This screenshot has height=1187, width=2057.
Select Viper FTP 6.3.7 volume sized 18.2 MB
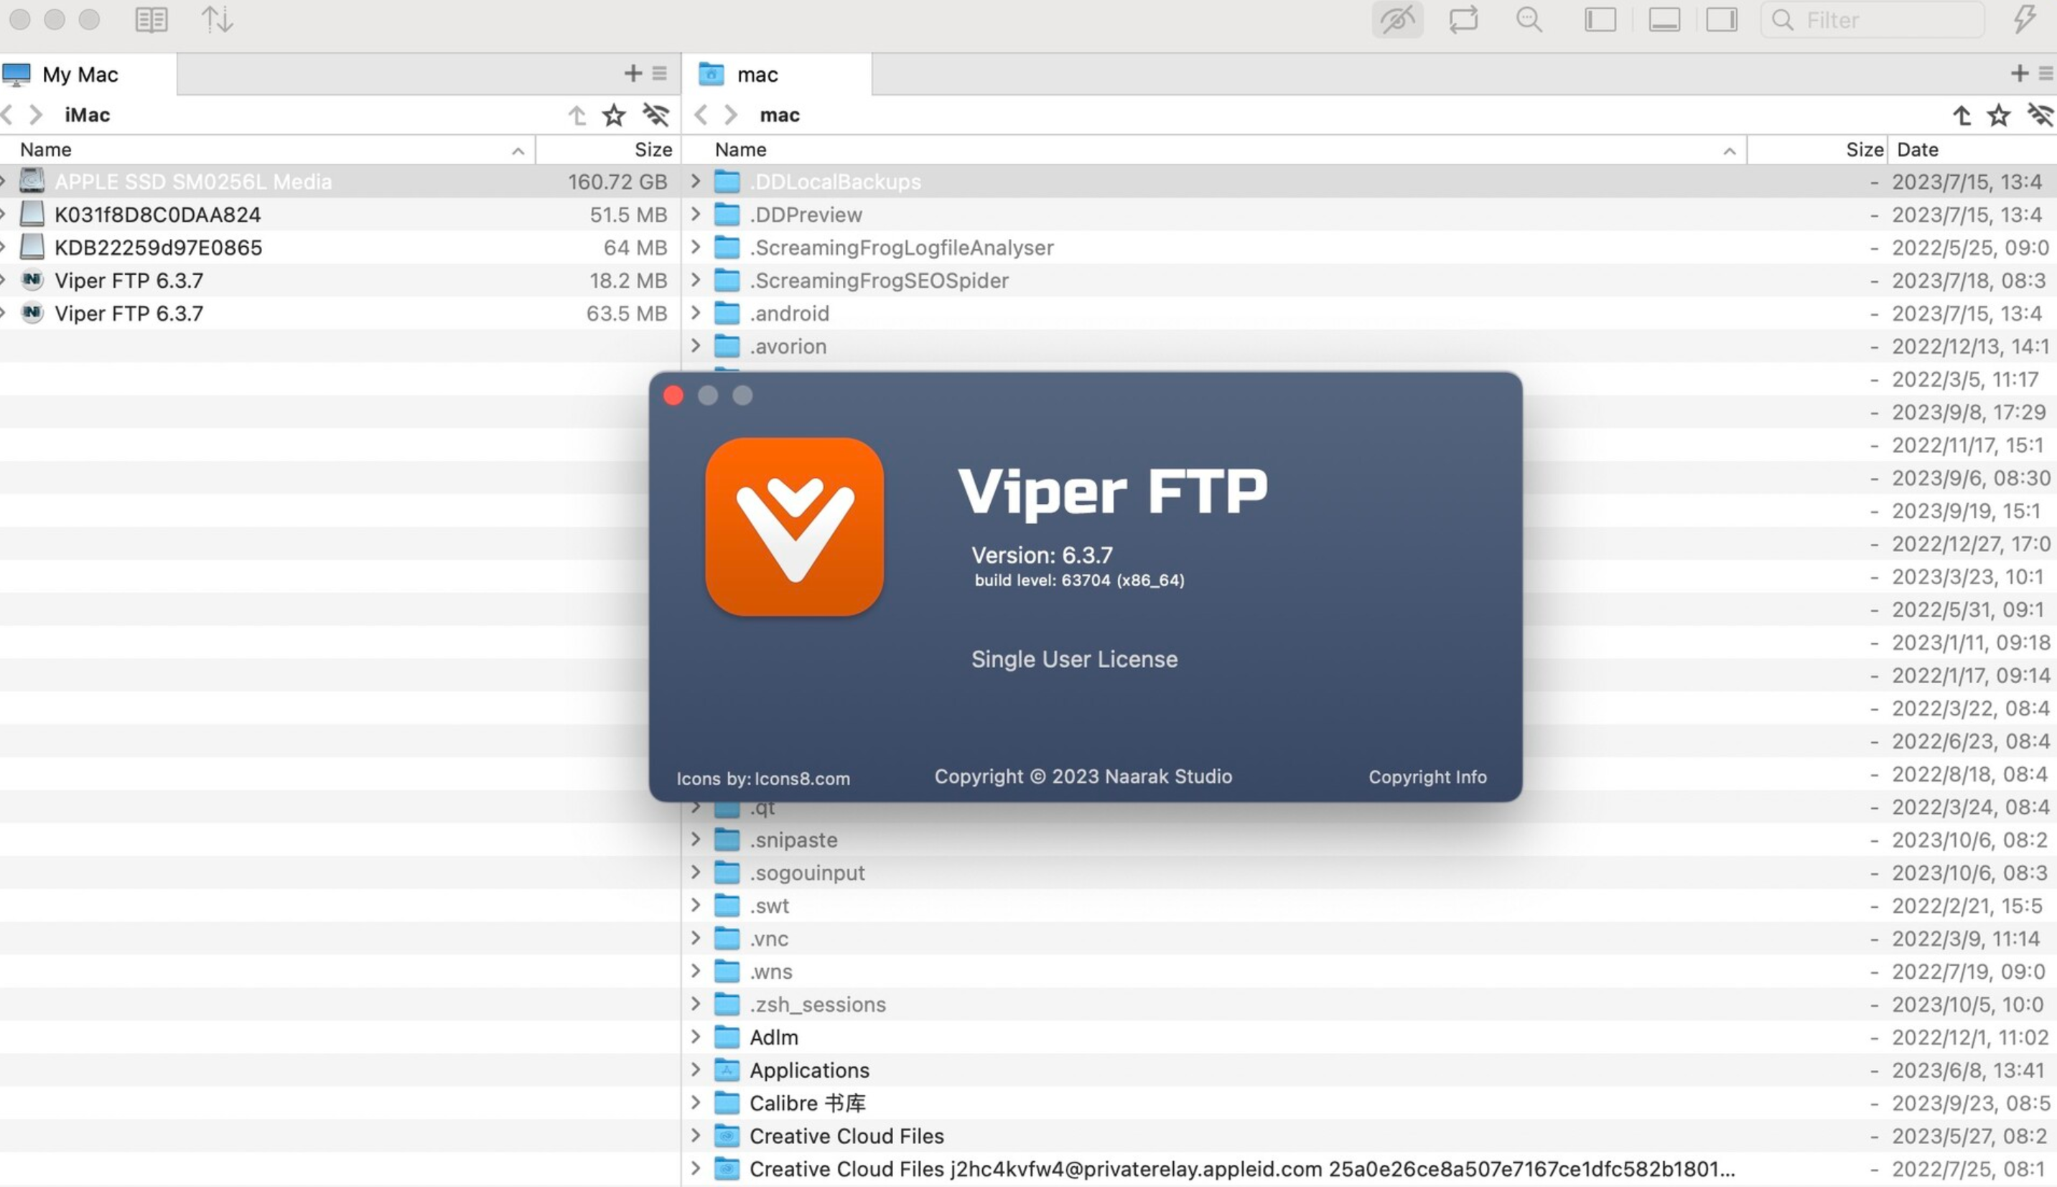340,281
